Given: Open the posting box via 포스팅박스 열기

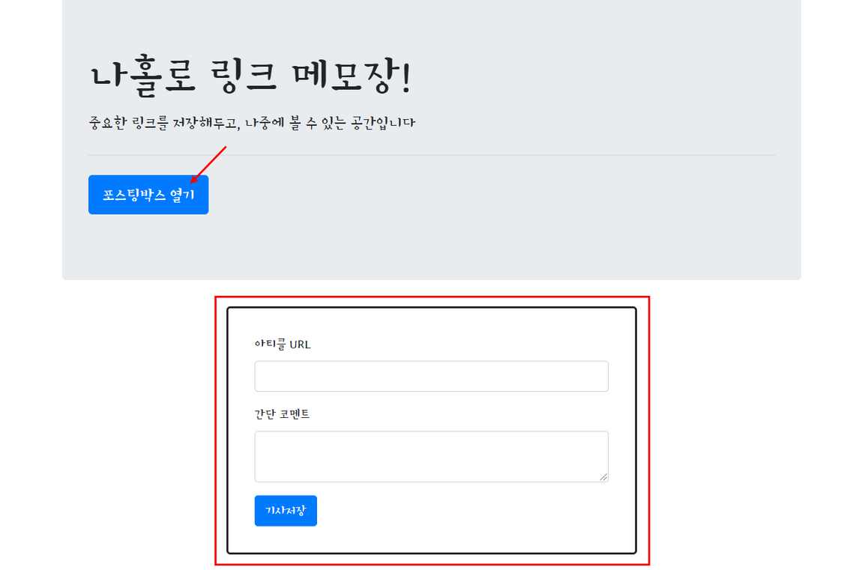Looking at the screenshot, I should pos(148,194).
